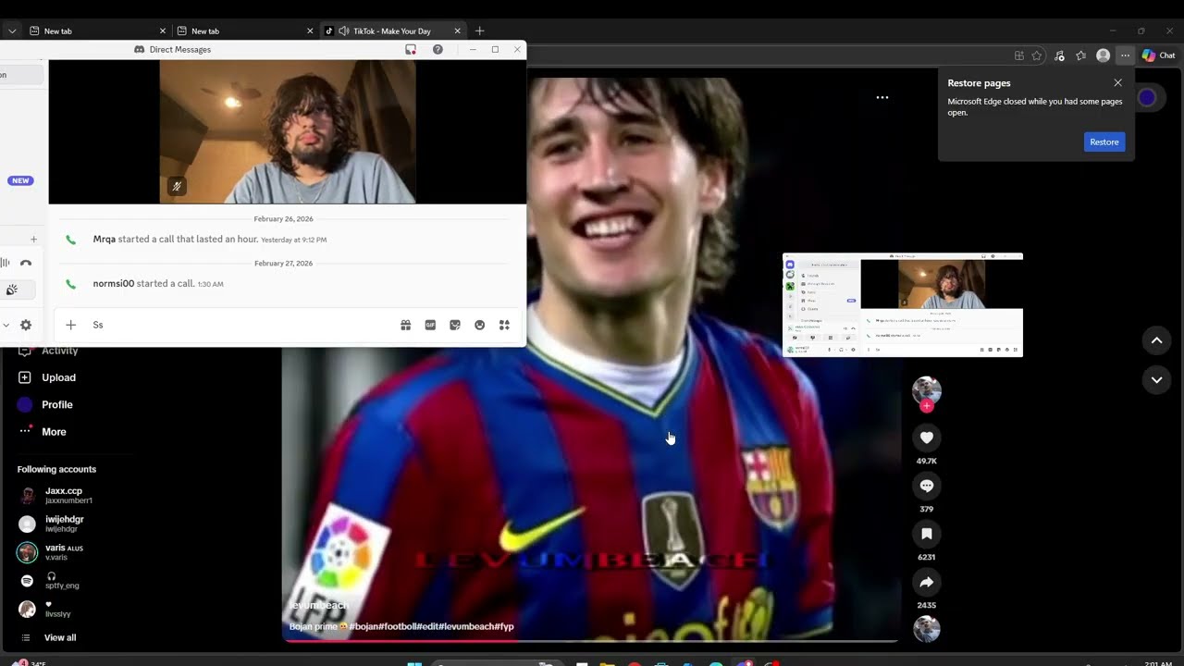Open the tab actions dropdown chevron

click(x=11, y=31)
